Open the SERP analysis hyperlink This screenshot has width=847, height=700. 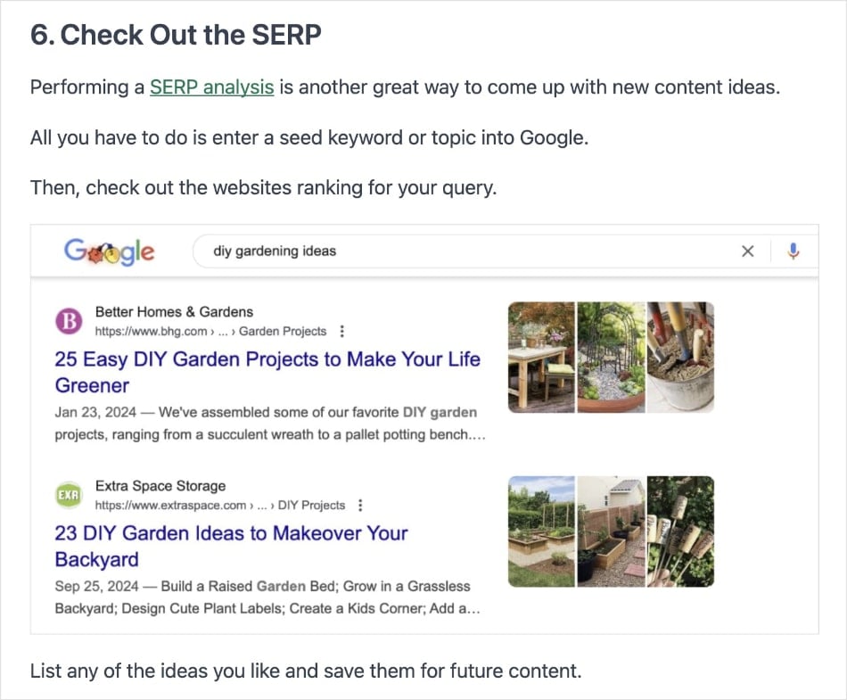coord(211,87)
